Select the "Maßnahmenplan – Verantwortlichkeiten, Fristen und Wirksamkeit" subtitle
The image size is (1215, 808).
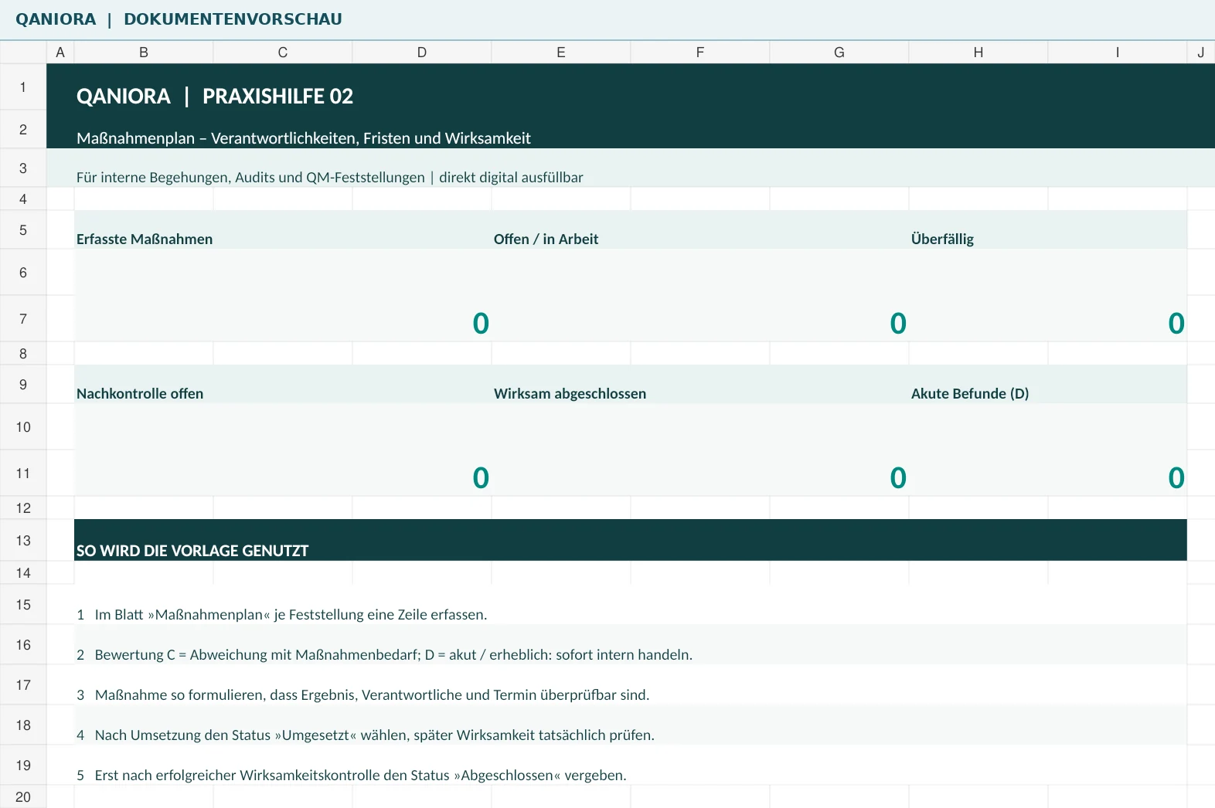coord(304,138)
